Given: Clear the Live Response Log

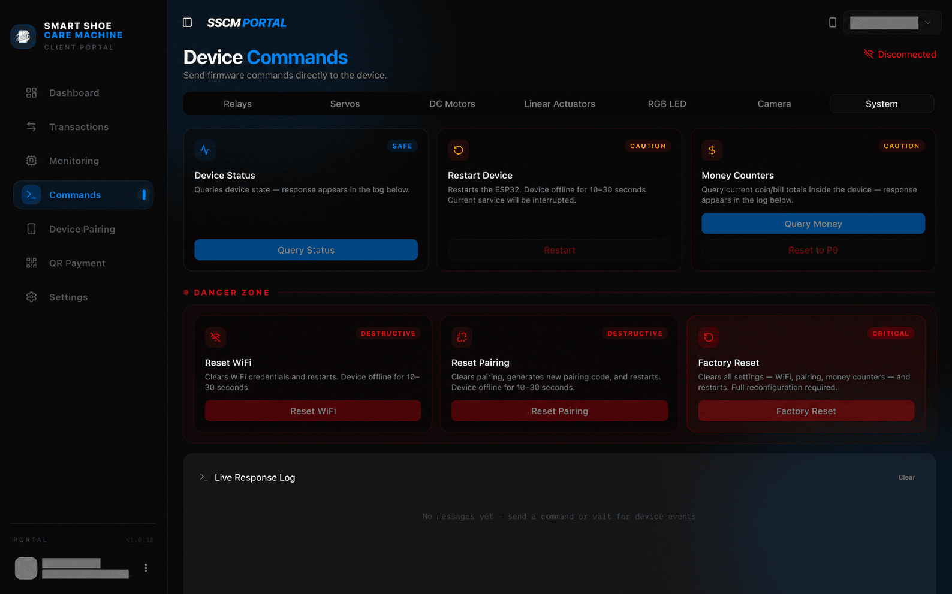Looking at the screenshot, I should tap(906, 477).
